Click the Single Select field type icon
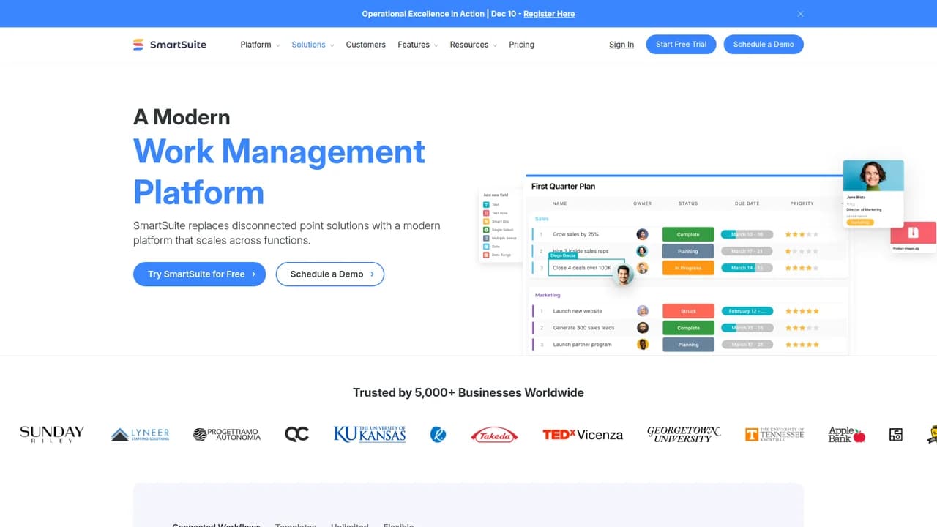937x527 pixels. click(x=486, y=230)
